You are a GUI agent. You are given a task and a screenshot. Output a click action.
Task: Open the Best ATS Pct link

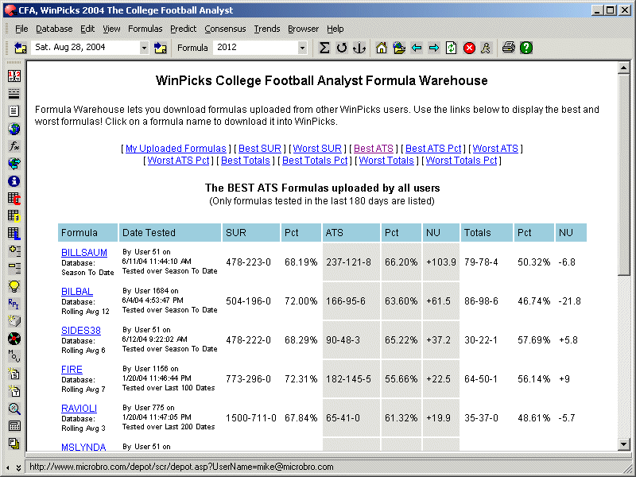[433, 149]
